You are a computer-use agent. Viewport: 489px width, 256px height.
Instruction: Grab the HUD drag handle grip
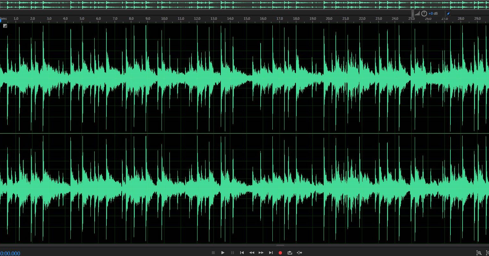point(413,13)
